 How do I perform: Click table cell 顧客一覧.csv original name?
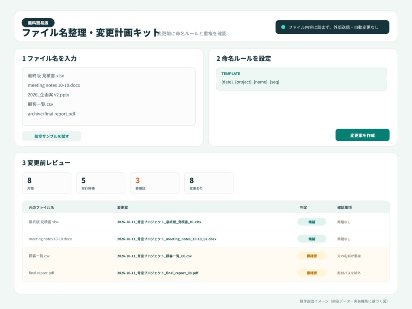point(39,256)
